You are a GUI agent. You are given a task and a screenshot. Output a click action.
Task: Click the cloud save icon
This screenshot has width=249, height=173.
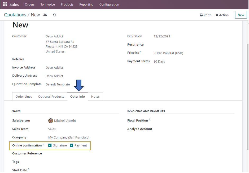pos(45,15)
